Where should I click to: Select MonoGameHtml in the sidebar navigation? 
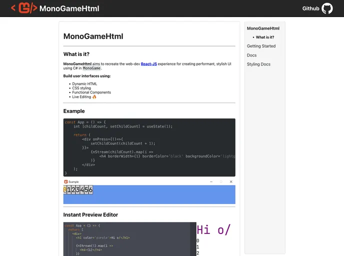click(x=263, y=28)
